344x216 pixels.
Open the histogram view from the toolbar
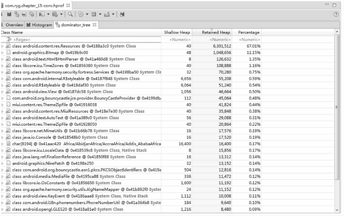click(x=9, y=14)
